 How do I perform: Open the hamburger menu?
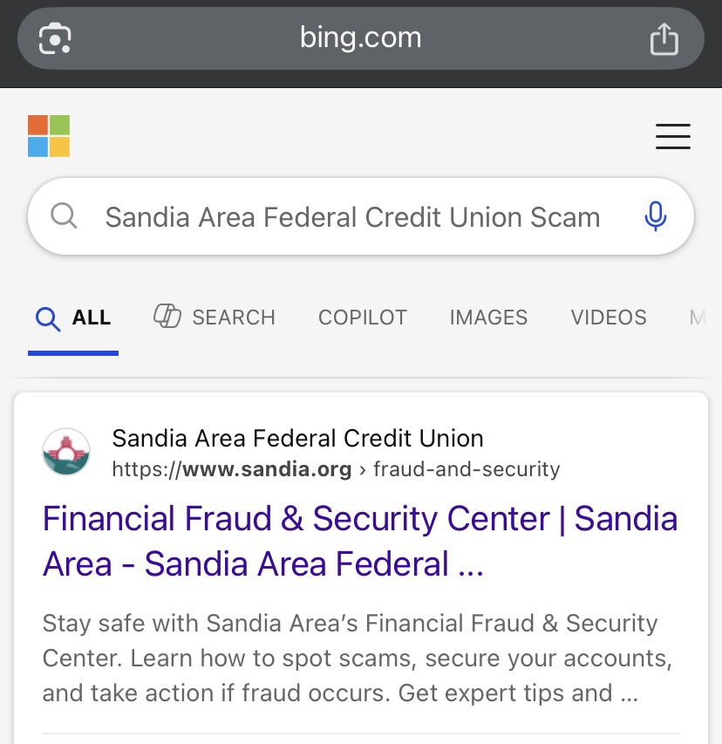coord(672,137)
